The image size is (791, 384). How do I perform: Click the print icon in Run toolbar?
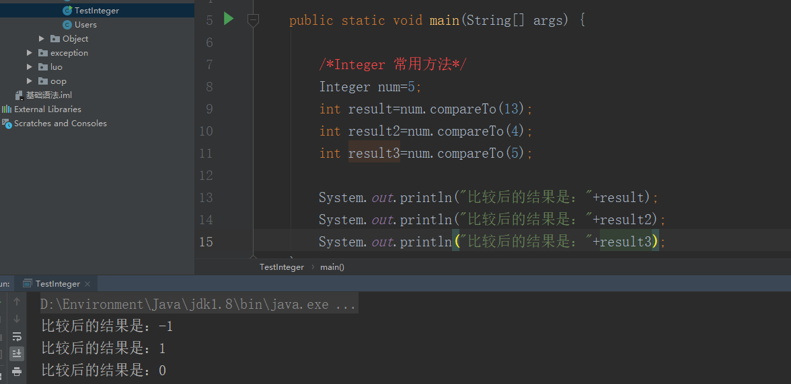pyautogui.click(x=17, y=371)
